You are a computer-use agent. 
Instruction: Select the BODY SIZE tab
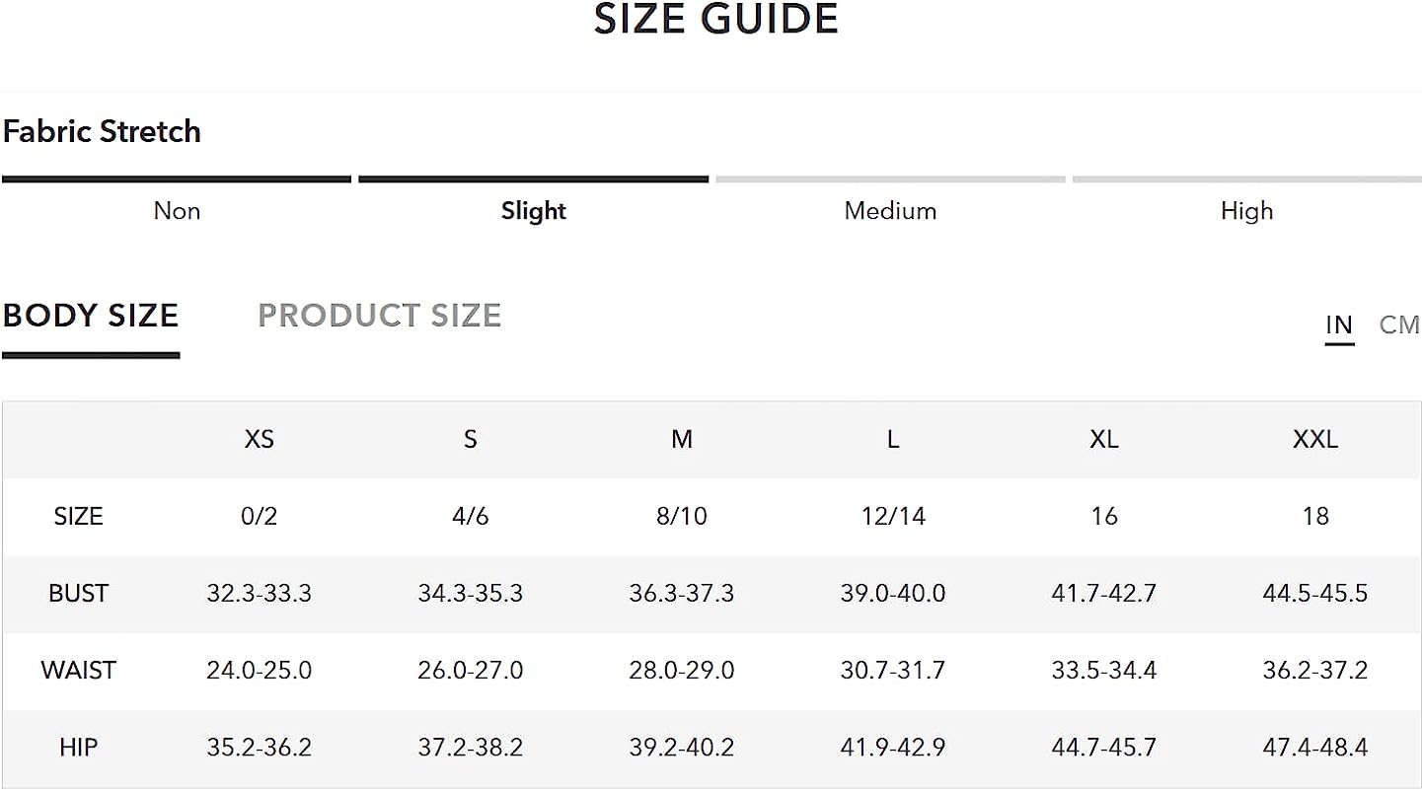coord(91,316)
